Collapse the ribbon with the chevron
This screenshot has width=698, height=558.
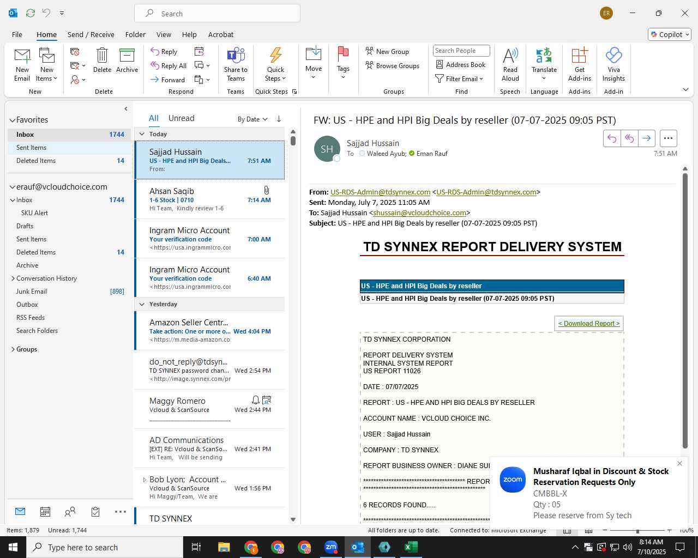point(685,89)
